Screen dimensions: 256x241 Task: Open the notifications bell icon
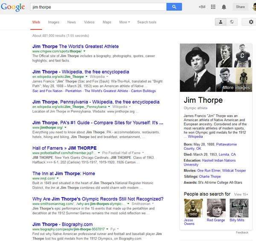[x=224, y=7]
